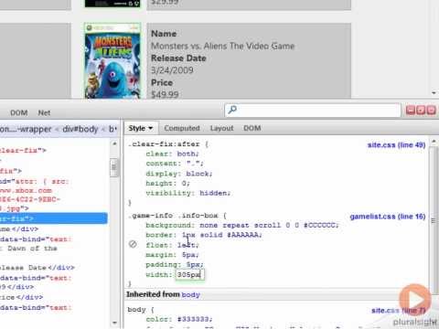Disable the float: left property
The height and width of the screenshot is (329, 439).
(x=133, y=244)
